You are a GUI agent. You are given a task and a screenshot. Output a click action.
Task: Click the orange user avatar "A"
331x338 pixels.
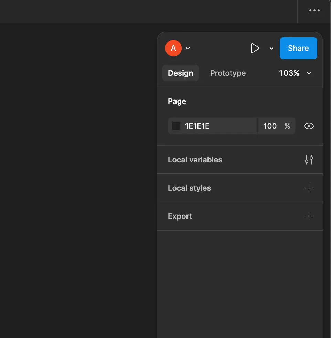(x=173, y=48)
